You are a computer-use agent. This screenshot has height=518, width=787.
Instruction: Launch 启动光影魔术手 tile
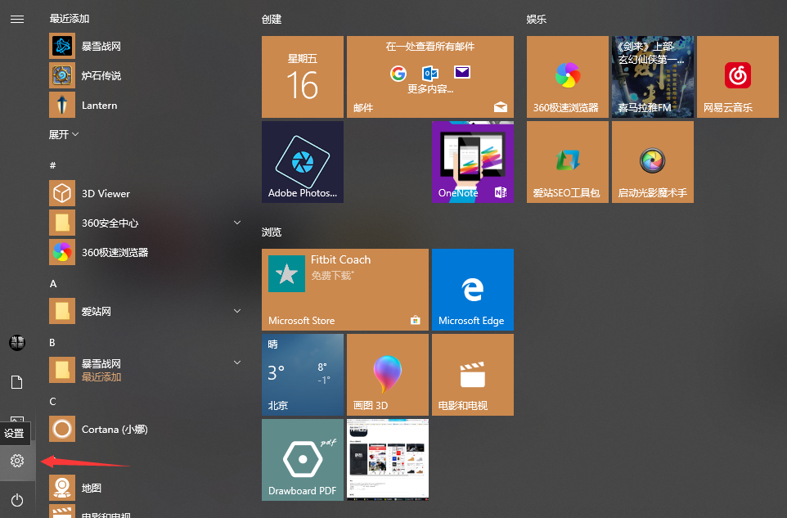tap(653, 162)
